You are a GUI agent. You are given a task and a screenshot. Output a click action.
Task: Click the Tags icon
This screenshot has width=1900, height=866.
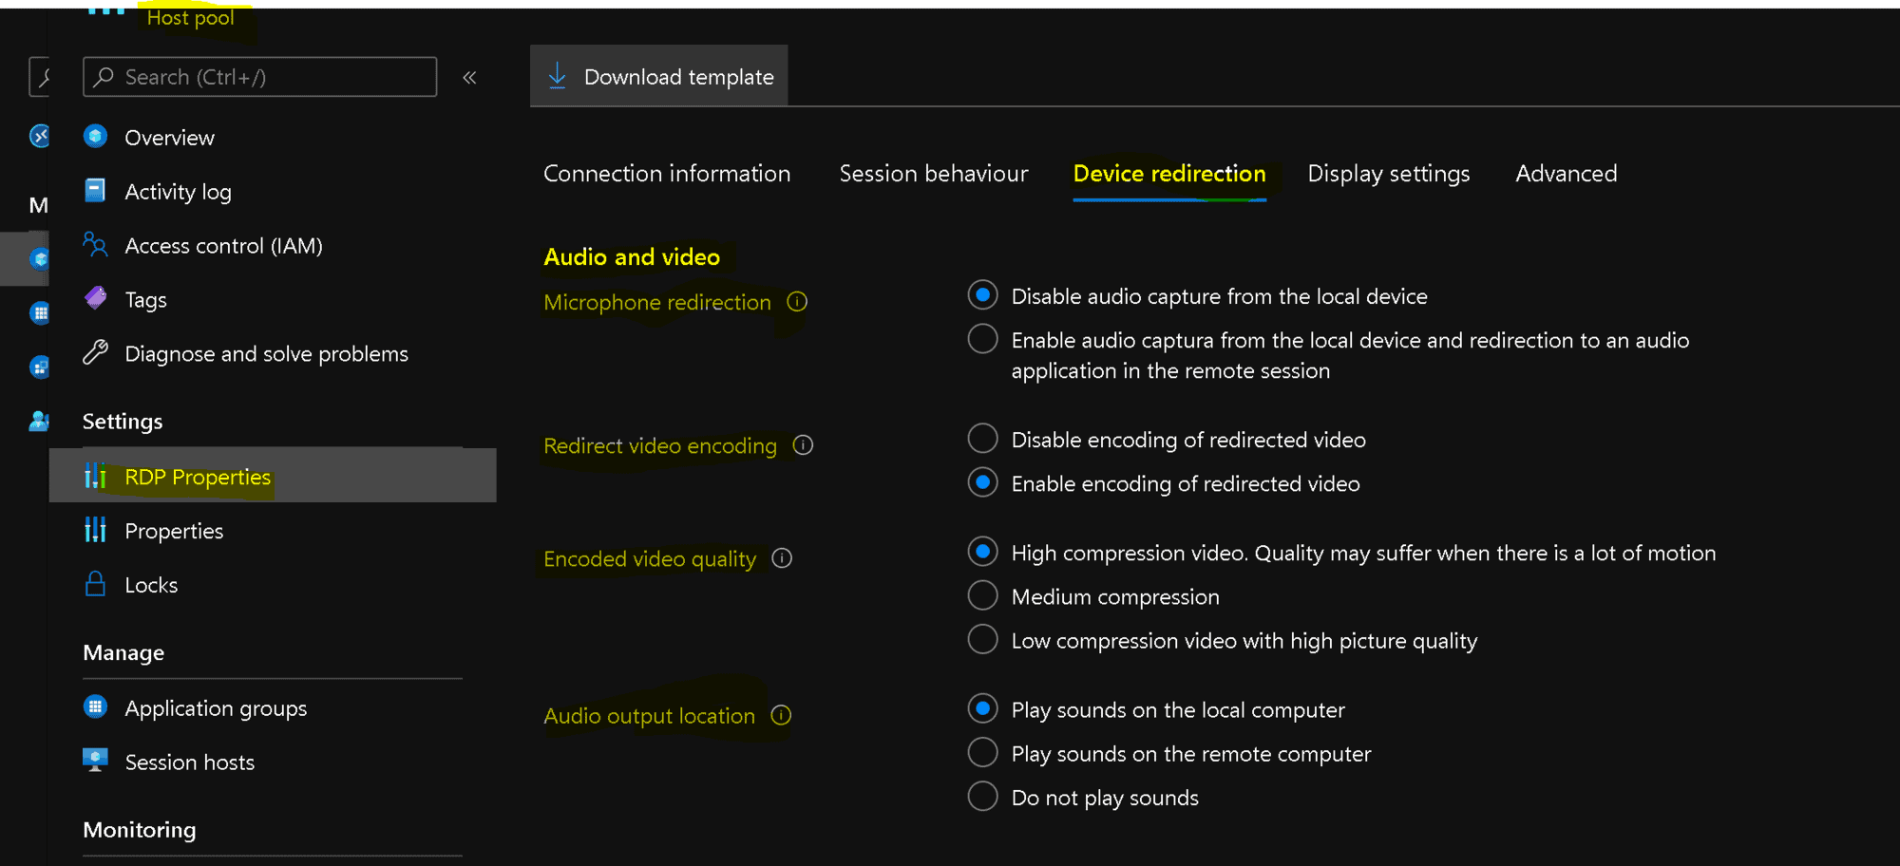[96, 298]
